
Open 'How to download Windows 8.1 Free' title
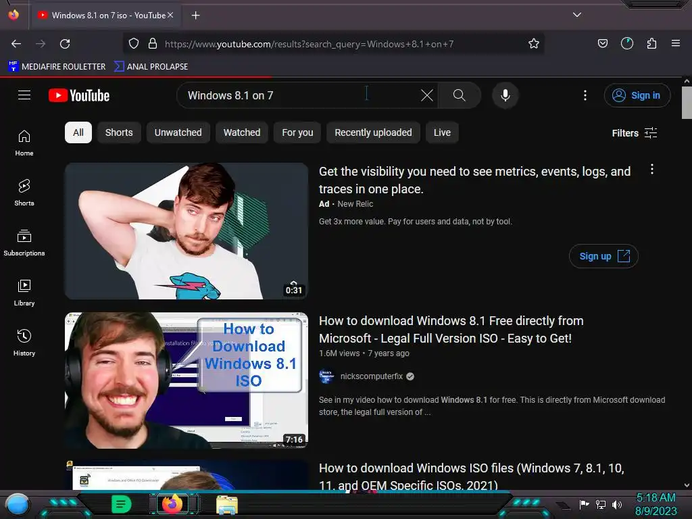(451, 329)
